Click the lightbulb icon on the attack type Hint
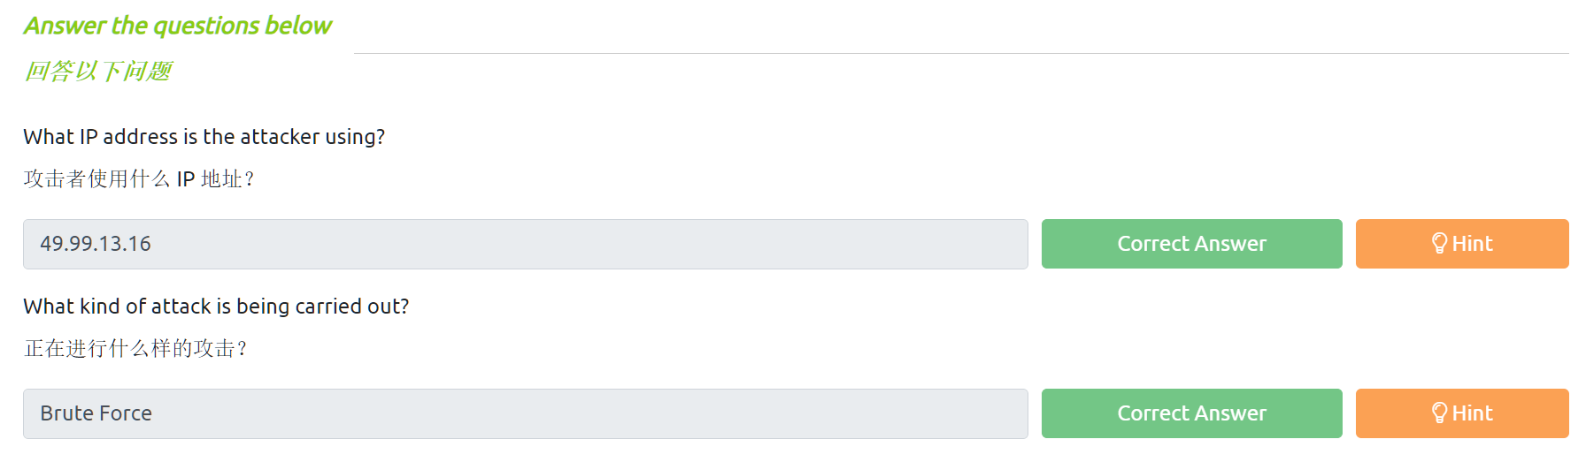 coord(1439,413)
